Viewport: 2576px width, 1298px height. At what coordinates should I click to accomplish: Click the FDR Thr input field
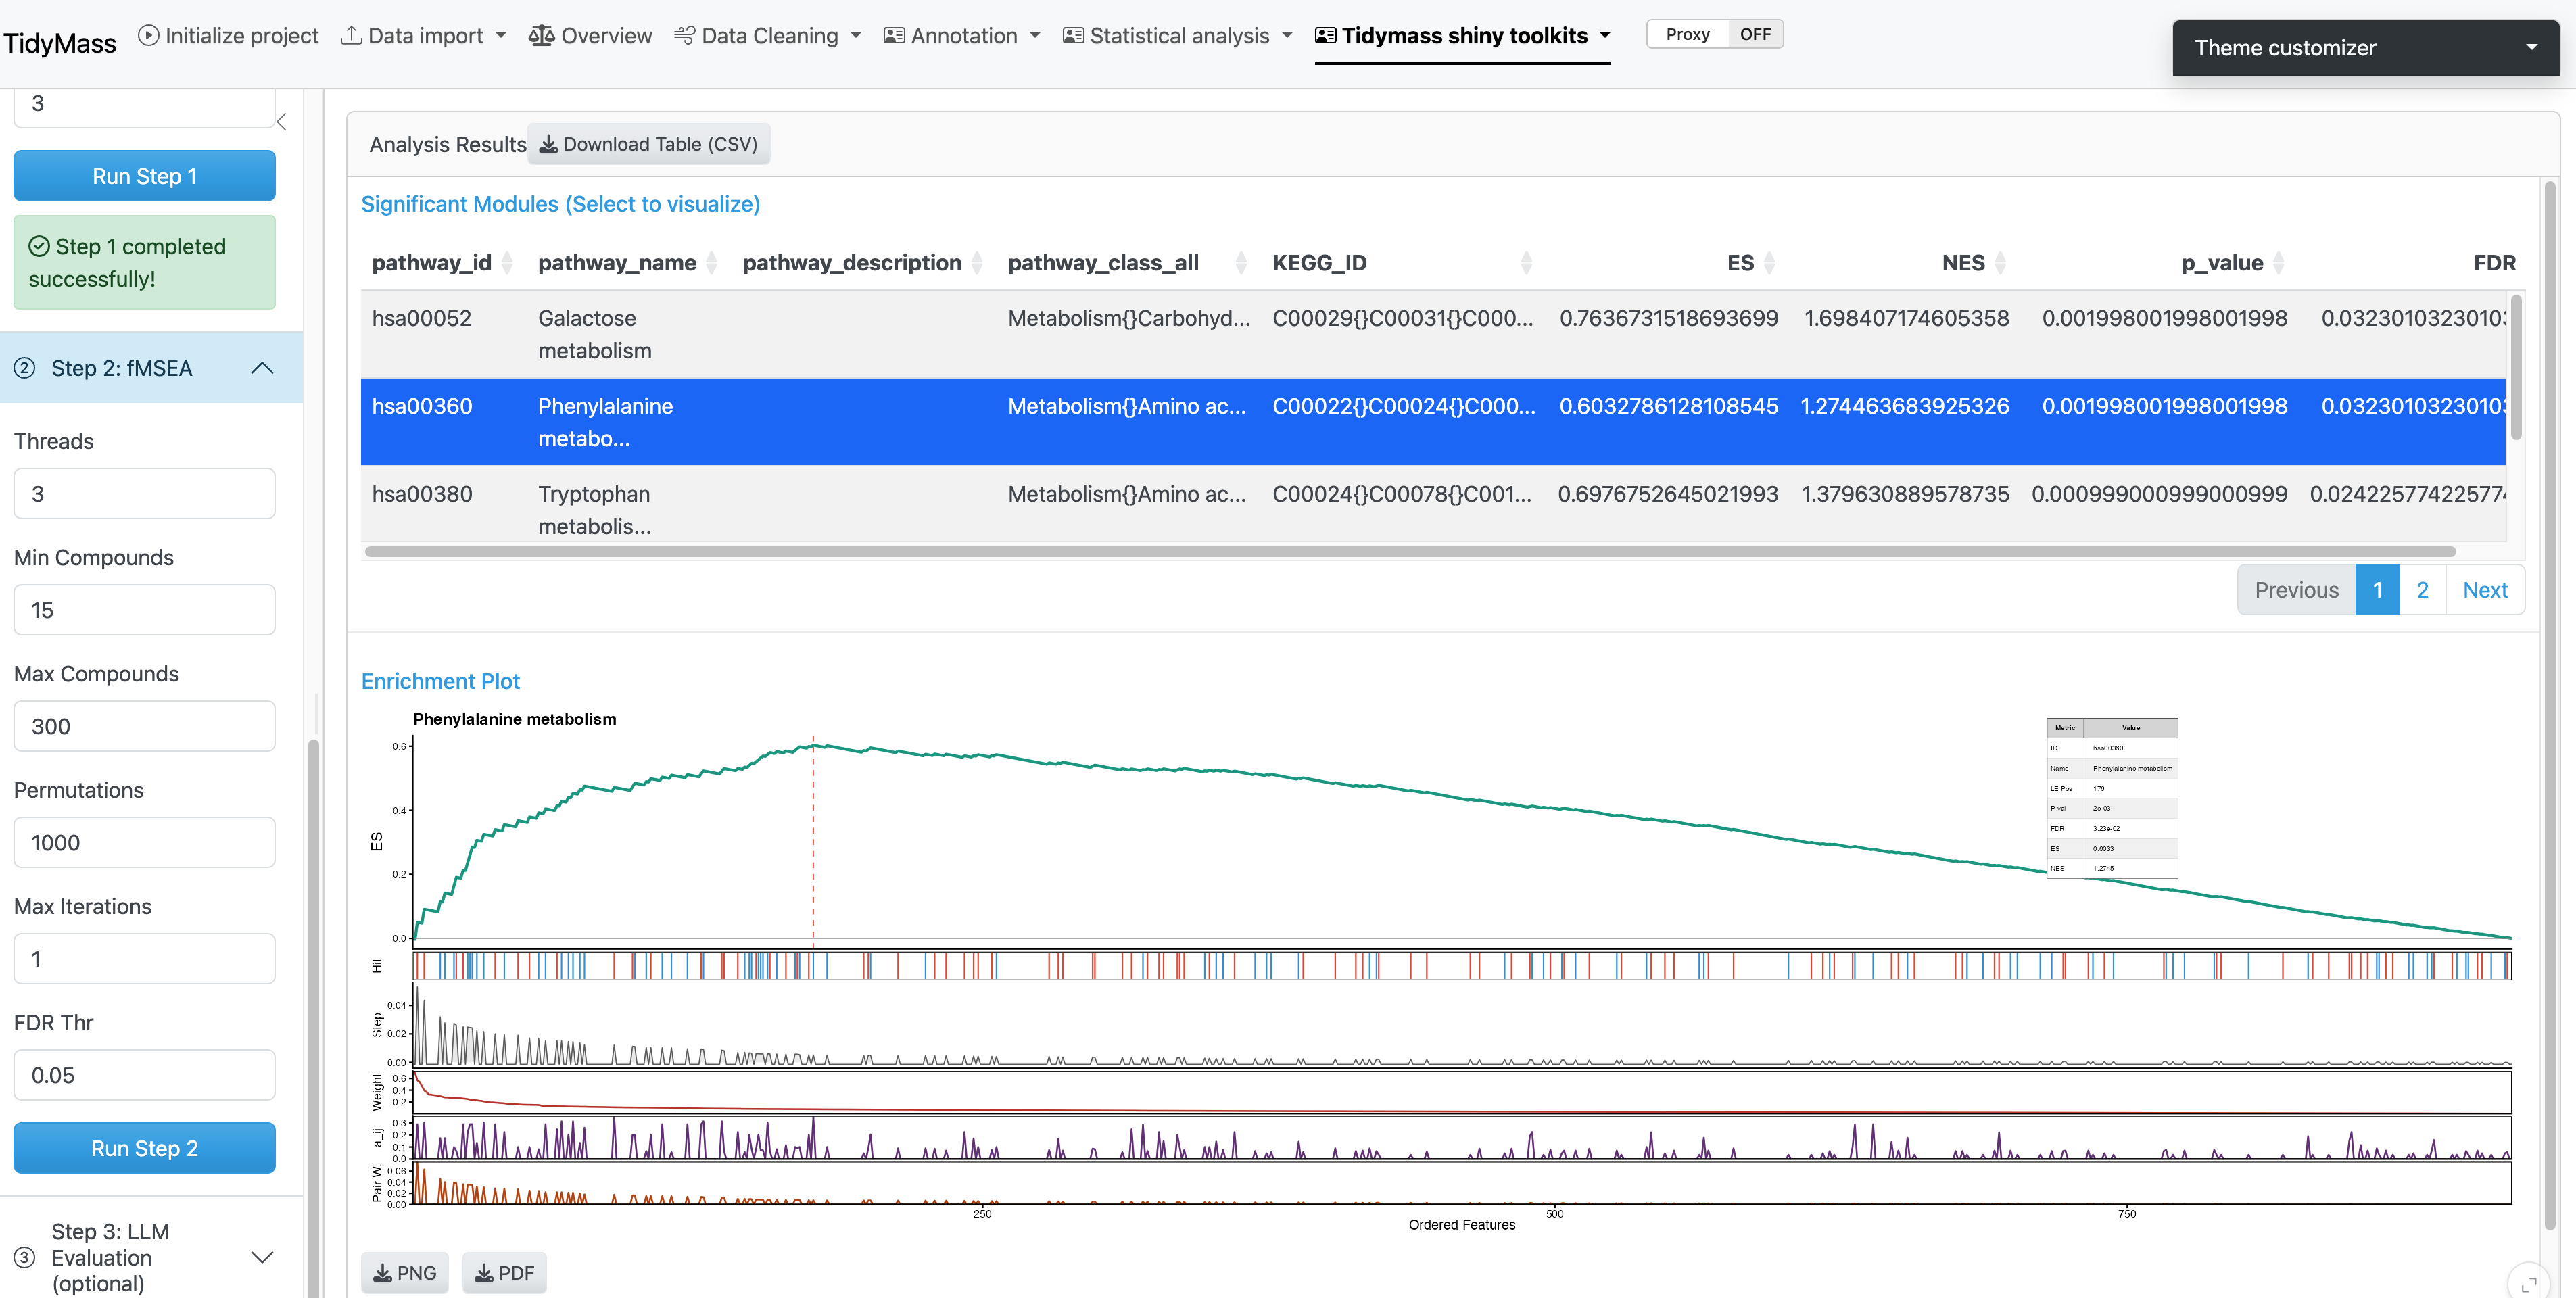pos(144,1075)
